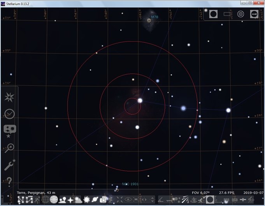Toggle the azimuthal grid
The height and width of the screenshot is (206, 265).
pos(54,200)
